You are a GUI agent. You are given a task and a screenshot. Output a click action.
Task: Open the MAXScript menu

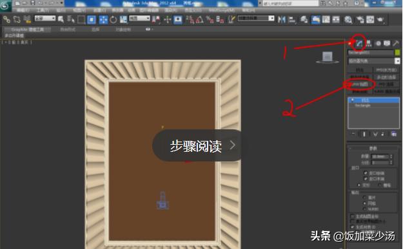[x=222, y=10]
